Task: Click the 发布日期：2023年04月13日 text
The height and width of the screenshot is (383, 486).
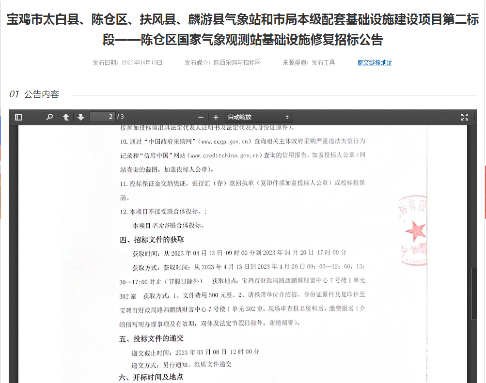Action: click(x=127, y=62)
